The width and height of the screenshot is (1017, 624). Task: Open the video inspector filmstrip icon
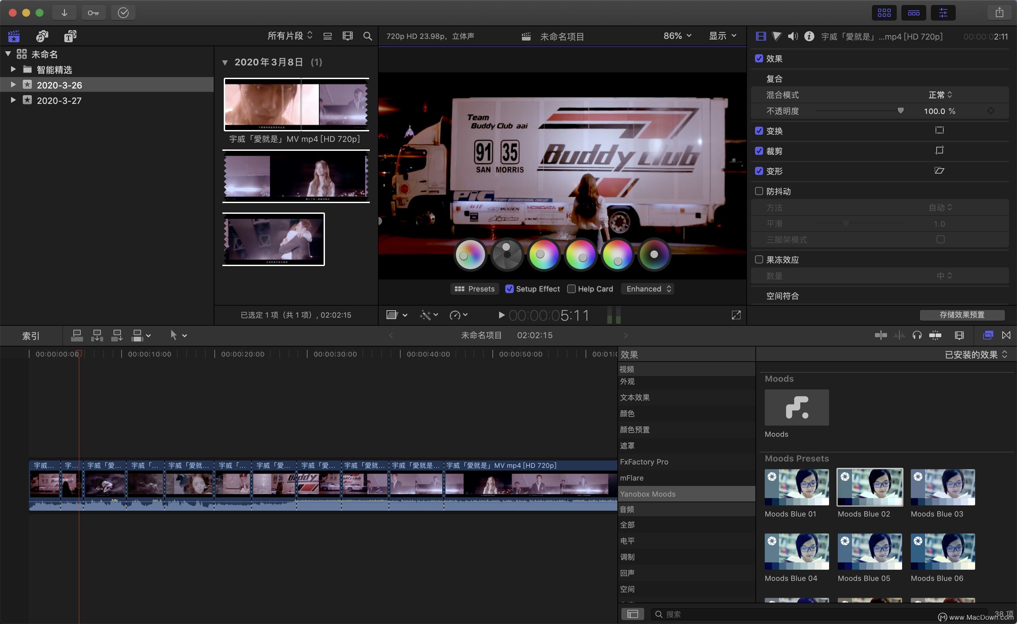point(761,36)
